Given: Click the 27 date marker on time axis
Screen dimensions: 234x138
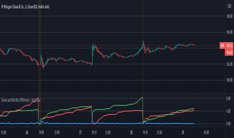Looking at the screenshot, I should pyautogui.click(x=80, y=132).
